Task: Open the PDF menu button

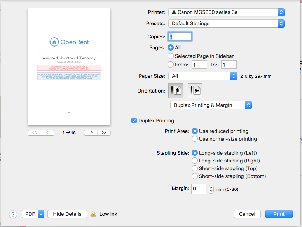Action: tap(33, 214)
